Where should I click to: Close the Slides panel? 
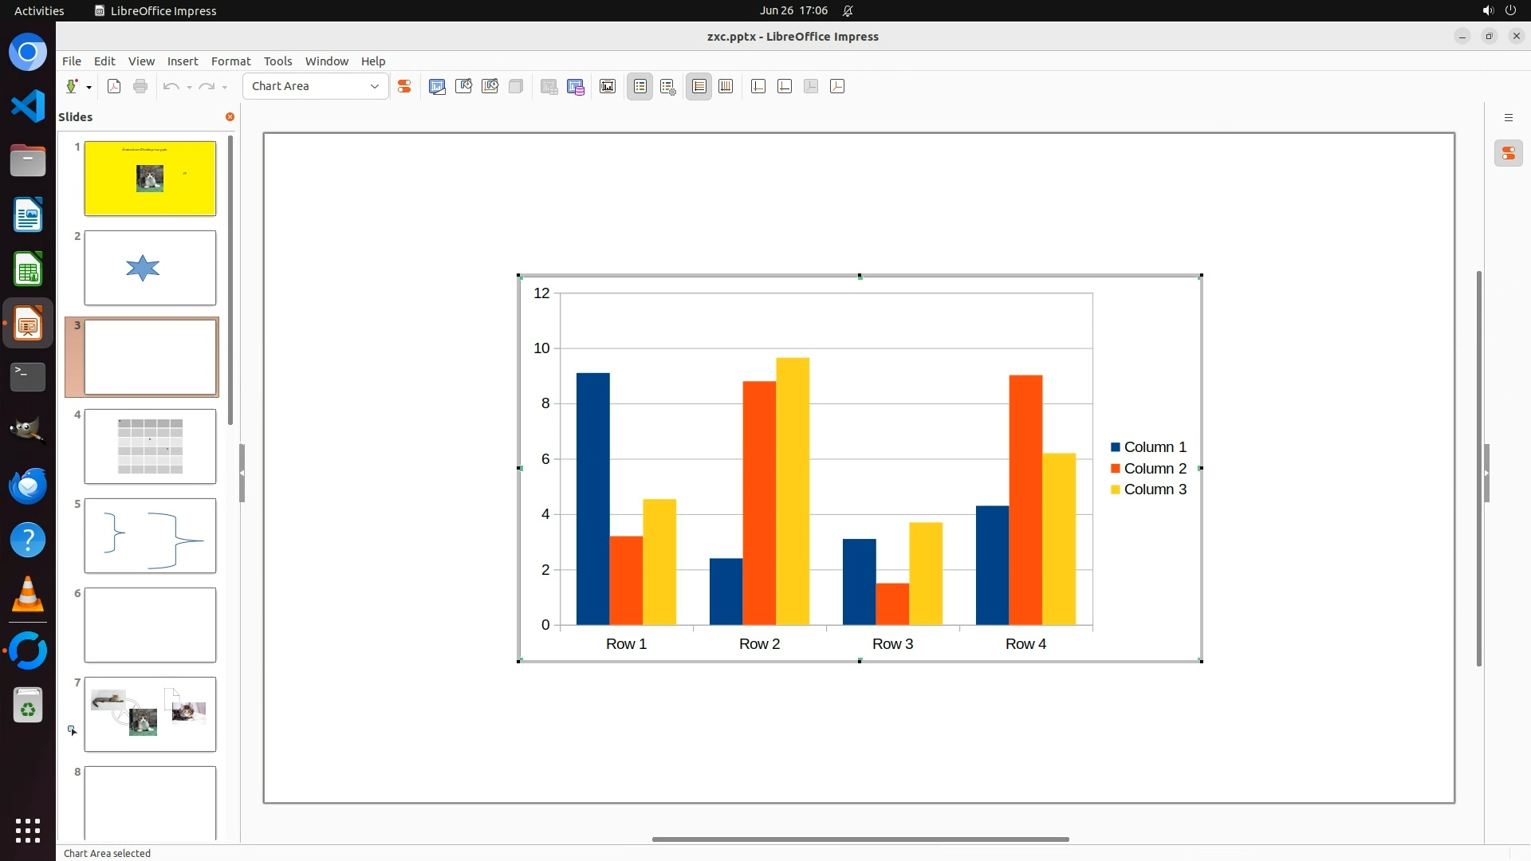point(230,117)
